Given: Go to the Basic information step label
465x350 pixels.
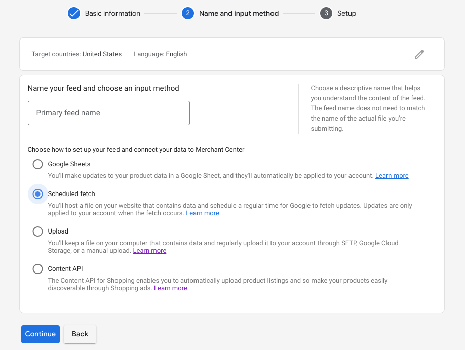Looking at the screenshot, I should 112,13.
